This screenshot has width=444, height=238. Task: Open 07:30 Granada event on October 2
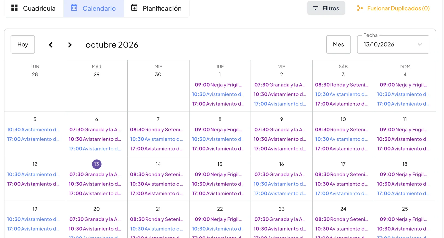[280, 85]
